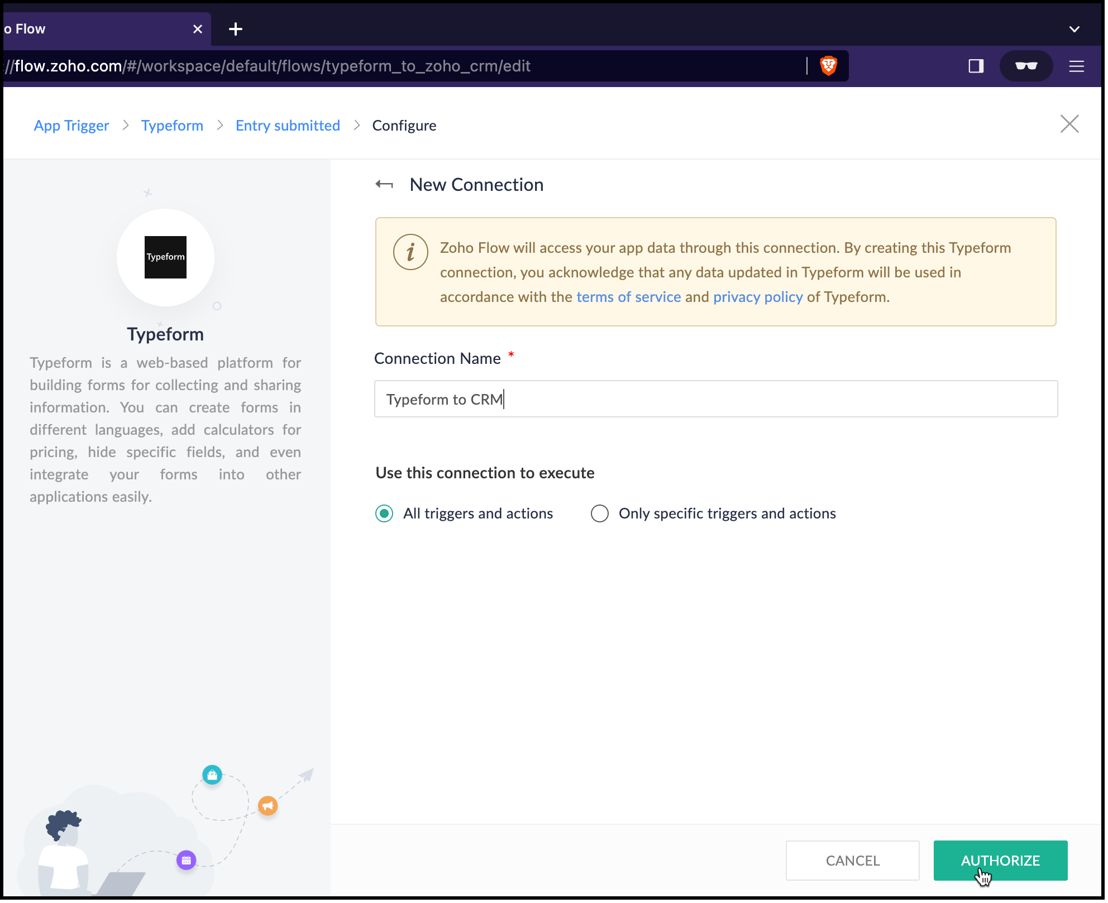Viewport: 1108px width, 903px height.
Task: Click the Connection Name input field
Action: [x=715, y=399]
